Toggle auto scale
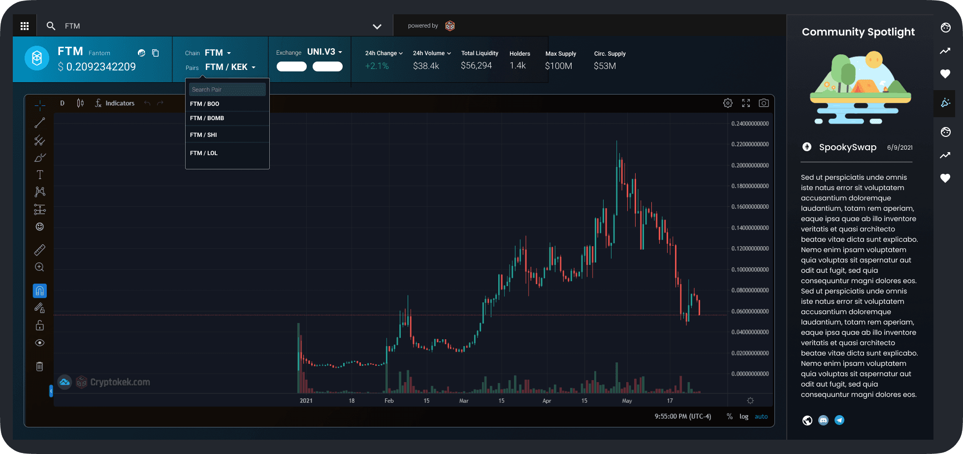 click(761, 417)
